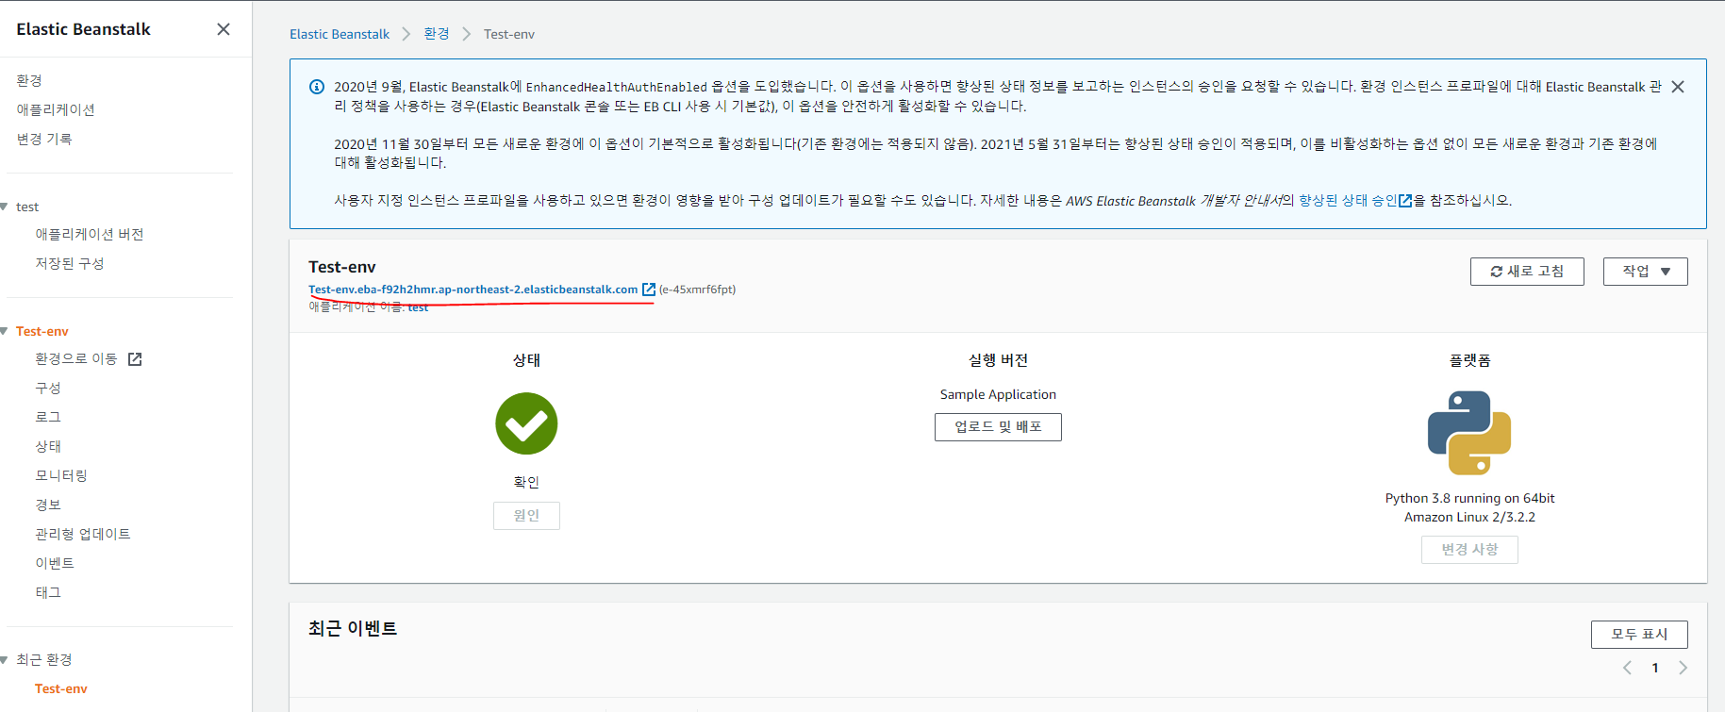
Task: Open 태그 tags page
Action: (48, 592)
